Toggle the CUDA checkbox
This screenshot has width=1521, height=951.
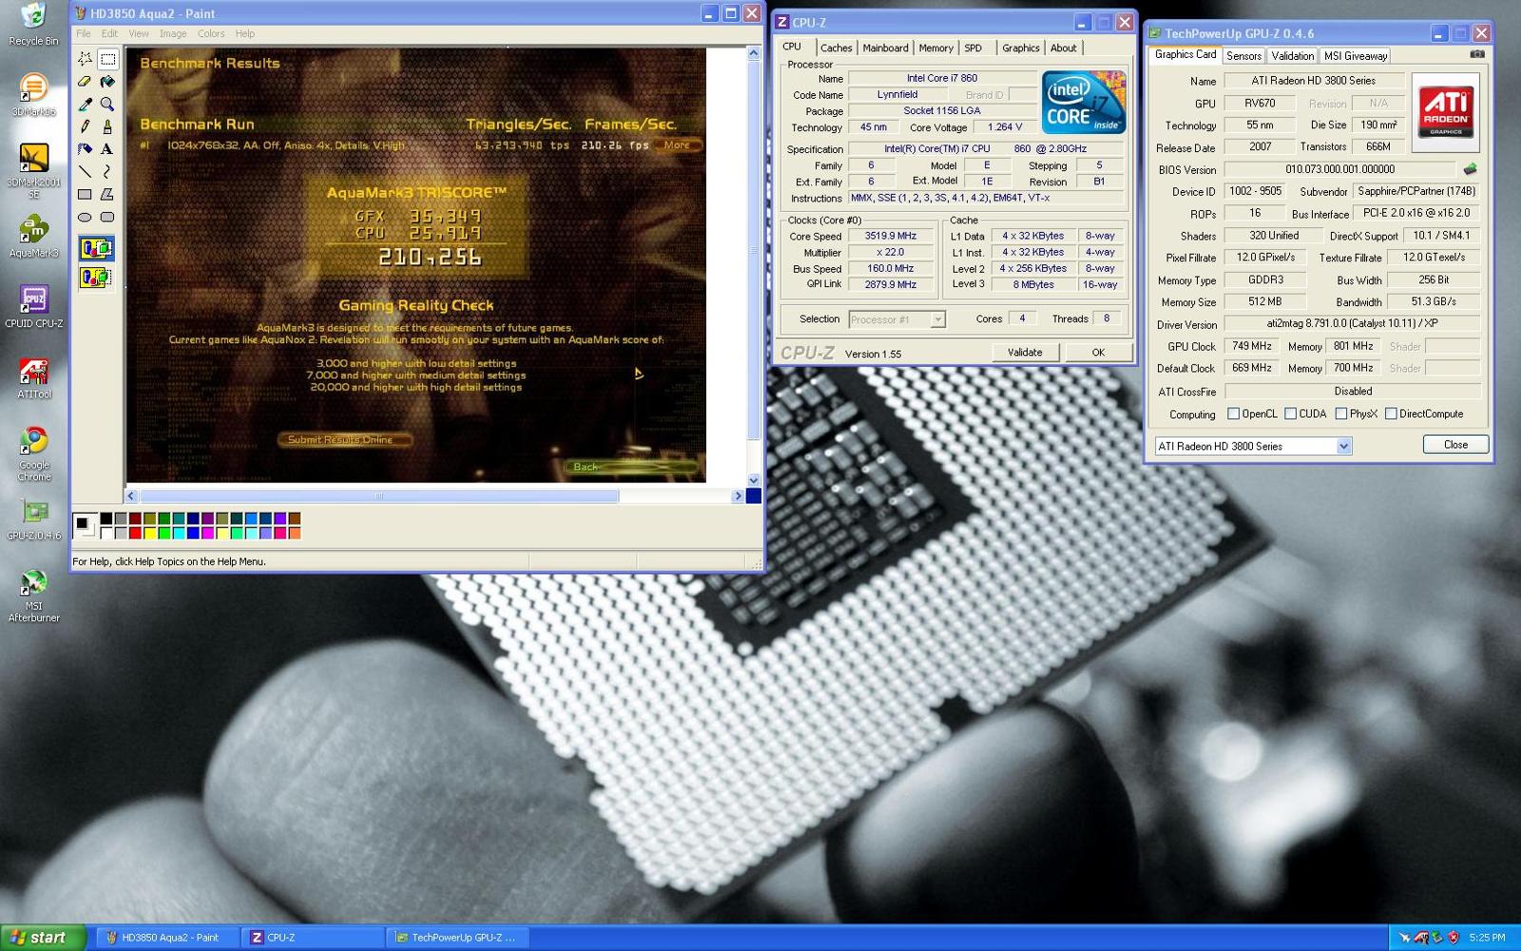1290,414
